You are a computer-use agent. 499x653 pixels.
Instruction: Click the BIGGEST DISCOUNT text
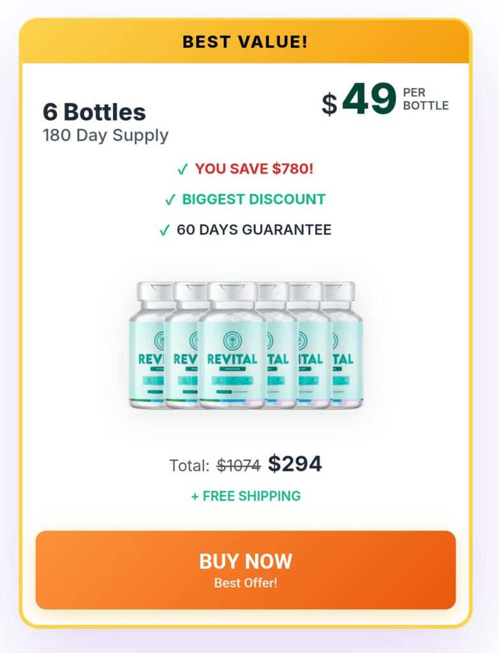(x=253, y=199)
